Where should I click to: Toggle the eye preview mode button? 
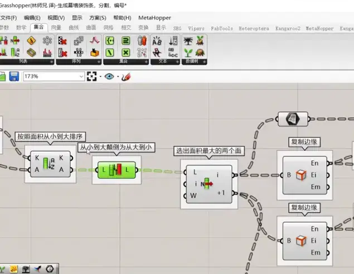click(109, 76)
